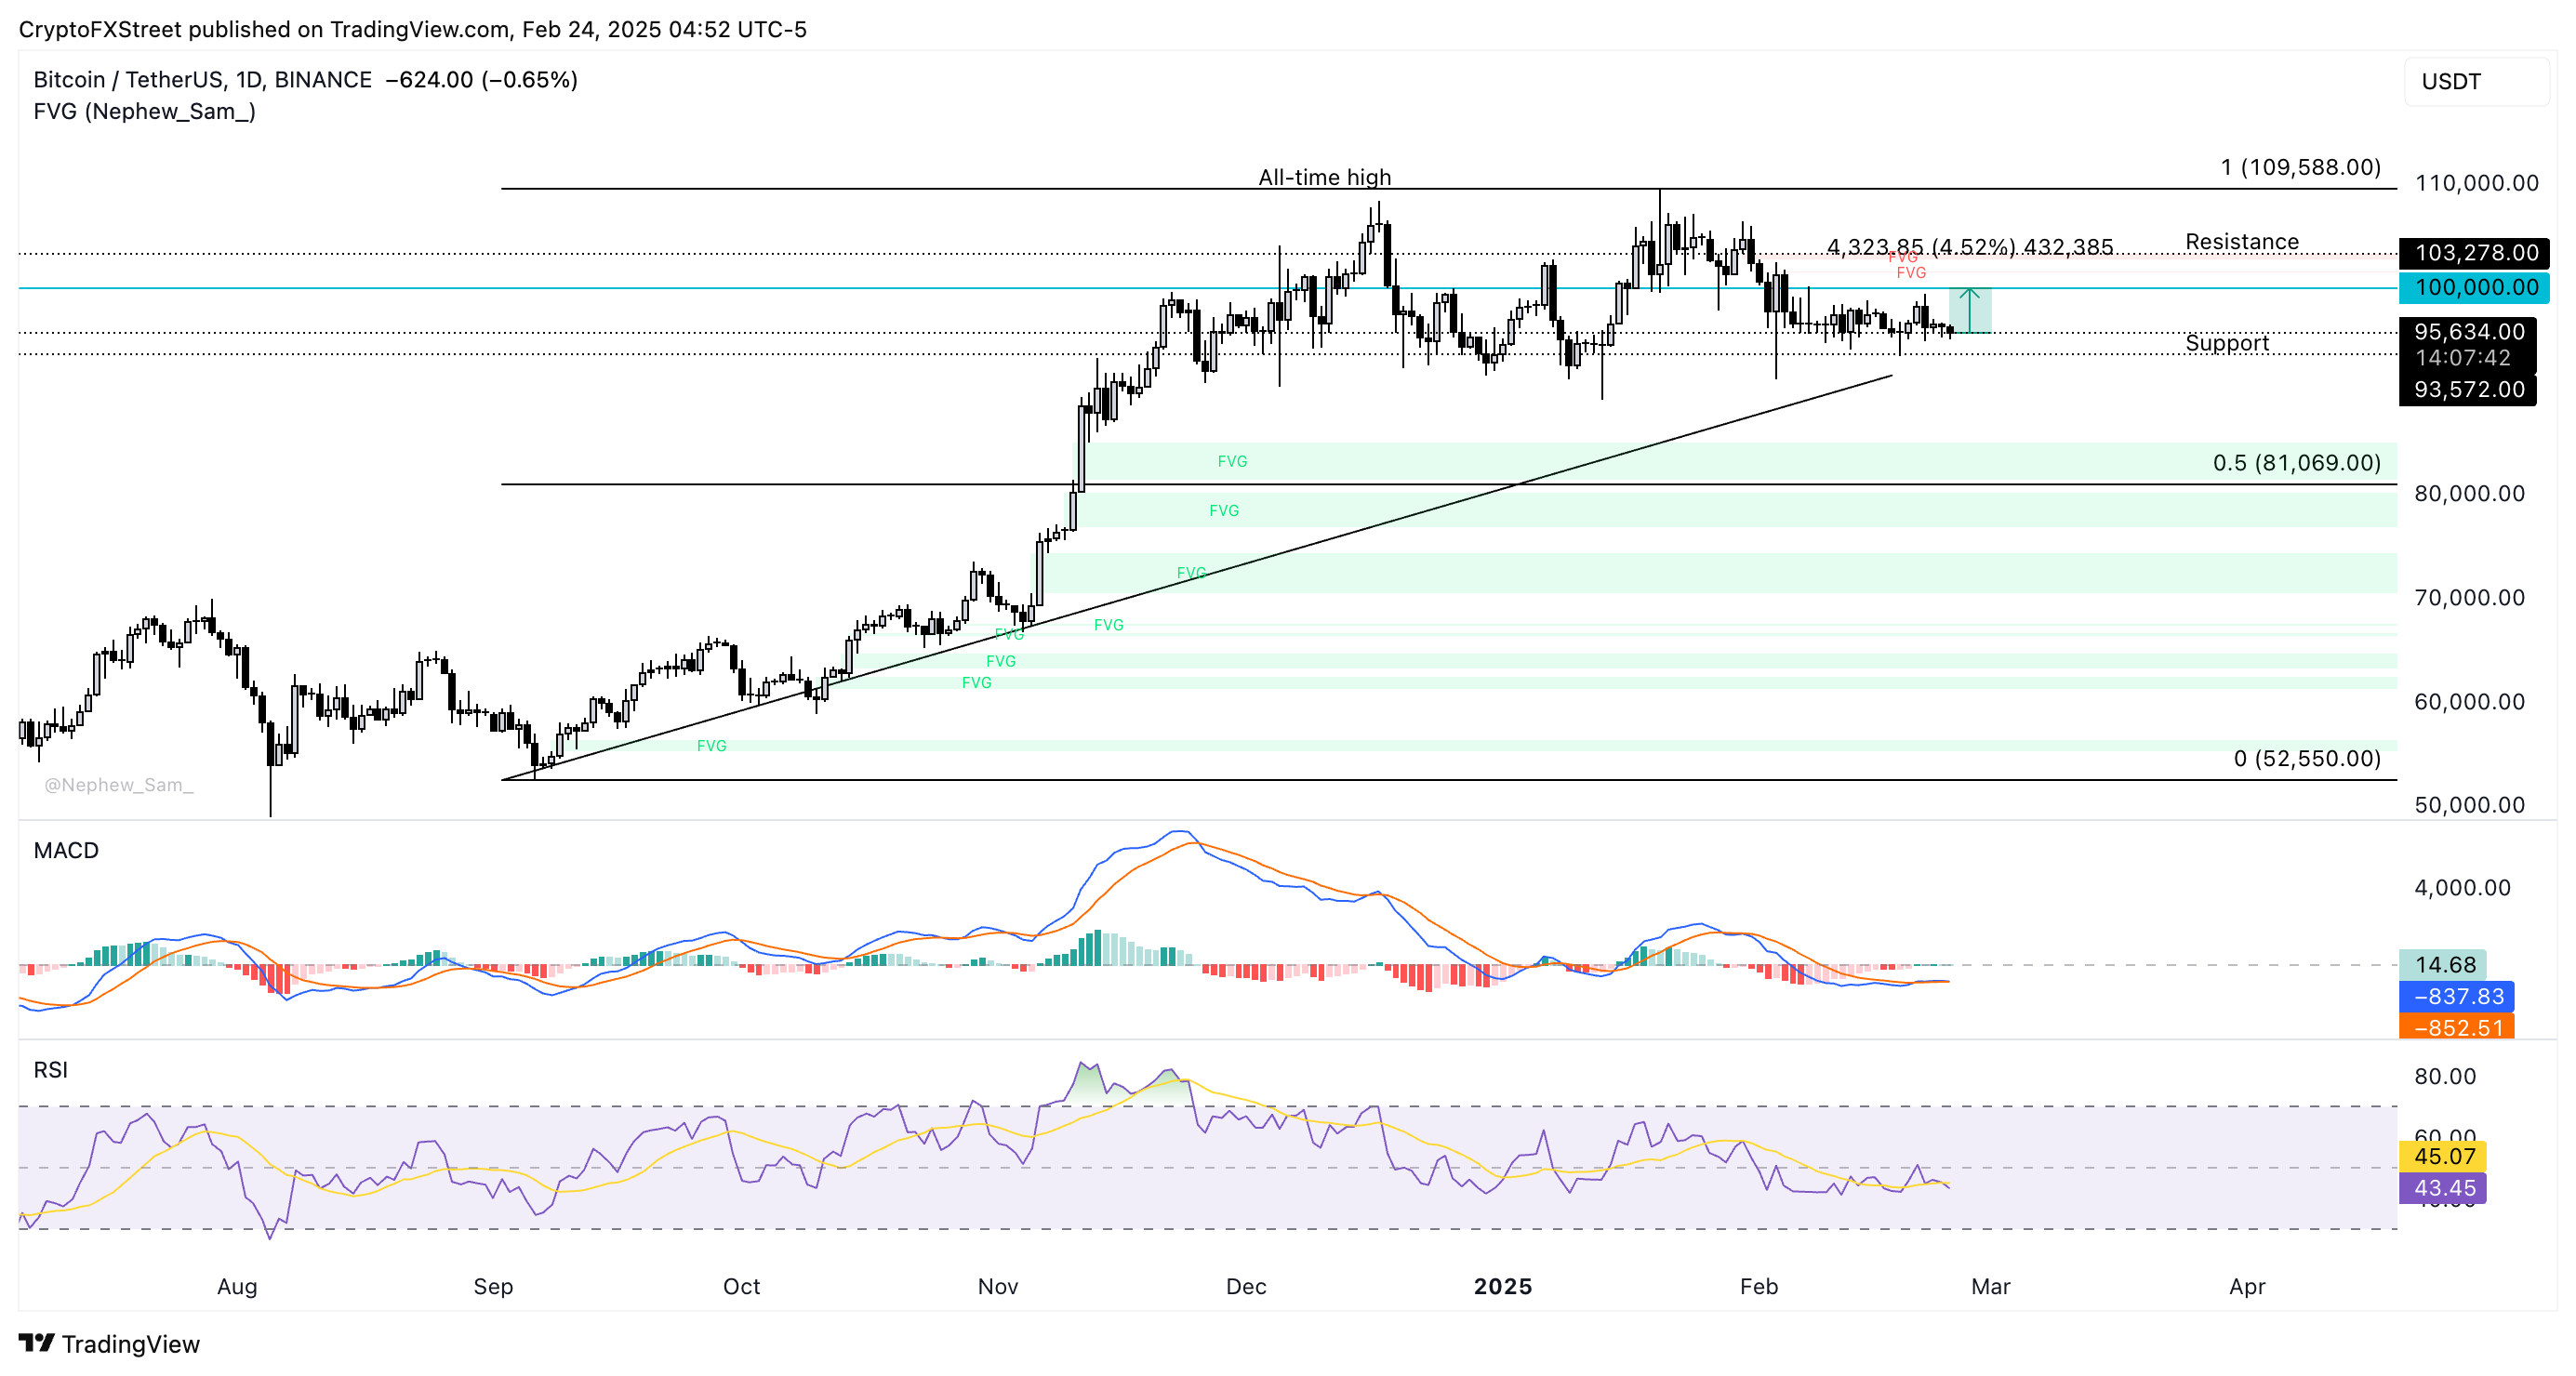Click the 103,278.00 resistance price tag
The height and width of the screenshot is (1376, 2576).
(2476, 253)
